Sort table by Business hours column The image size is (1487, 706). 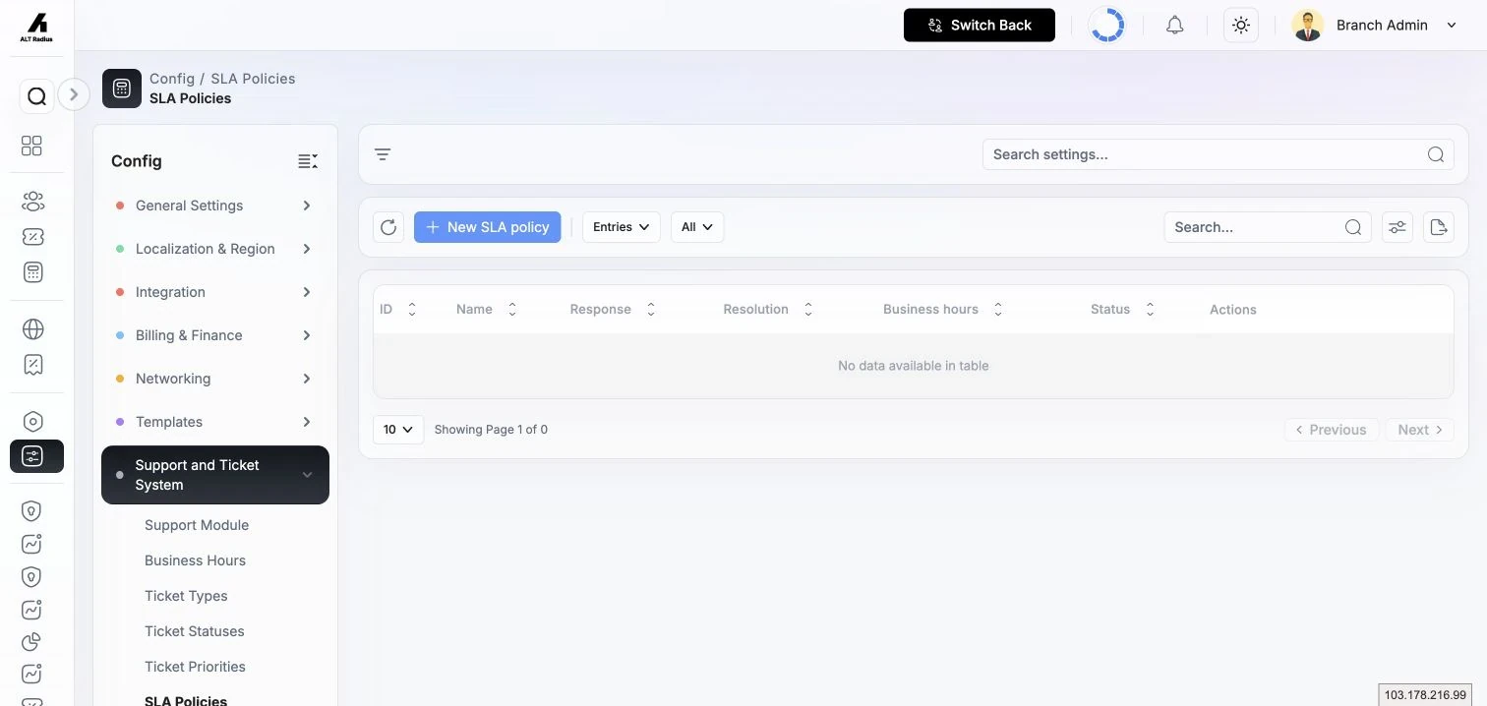tap(942, 310)
